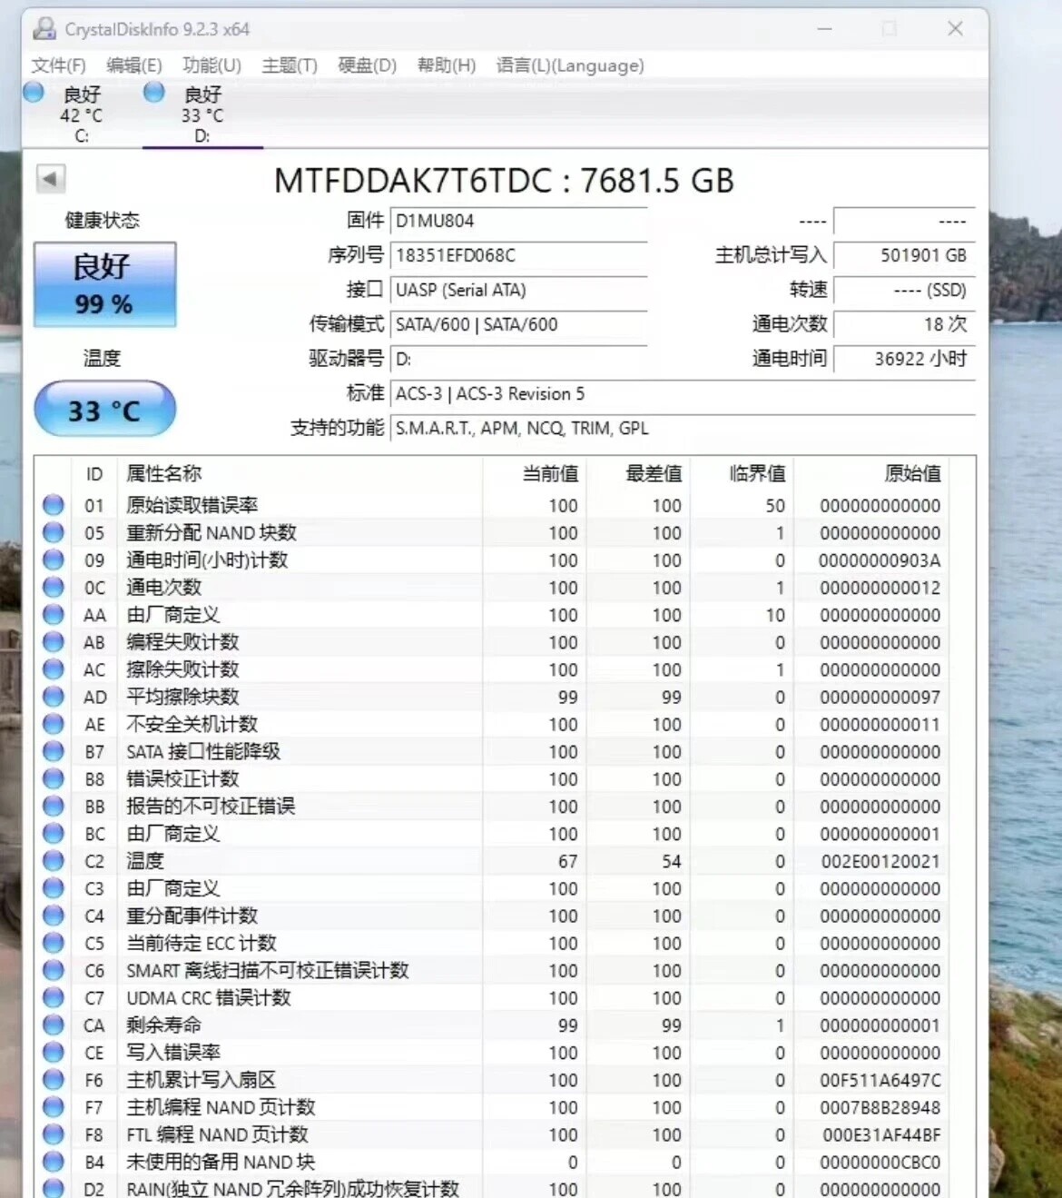Select the status orb for ID 0C 通电次数
The width and height of the screenshot is (1062, 1198).
(54, 587)
